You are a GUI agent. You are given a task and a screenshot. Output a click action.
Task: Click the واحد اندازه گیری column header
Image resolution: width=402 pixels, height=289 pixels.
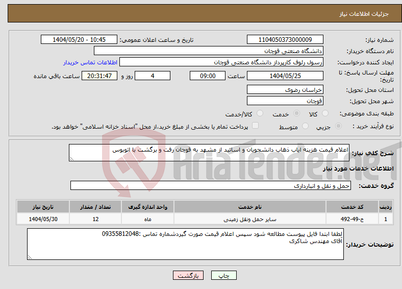(147, 207)
